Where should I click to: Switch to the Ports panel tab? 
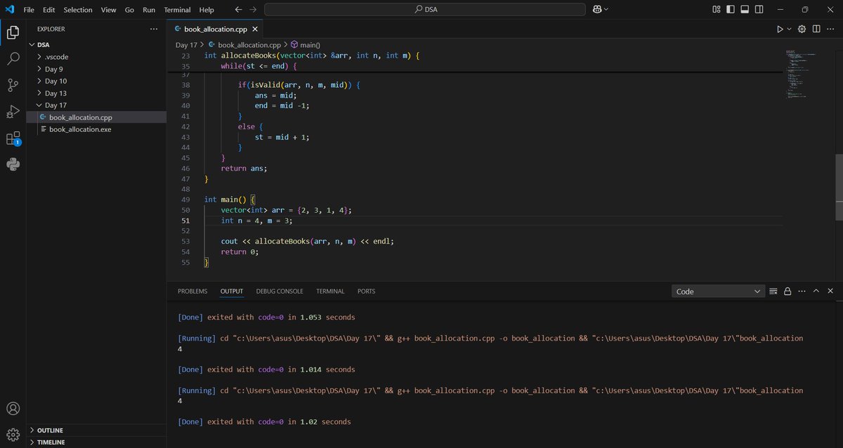click(367, 291)
